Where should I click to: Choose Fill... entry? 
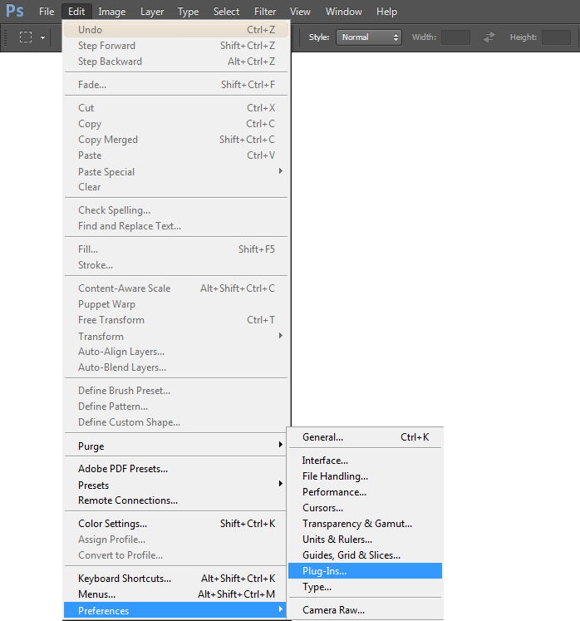176,249
